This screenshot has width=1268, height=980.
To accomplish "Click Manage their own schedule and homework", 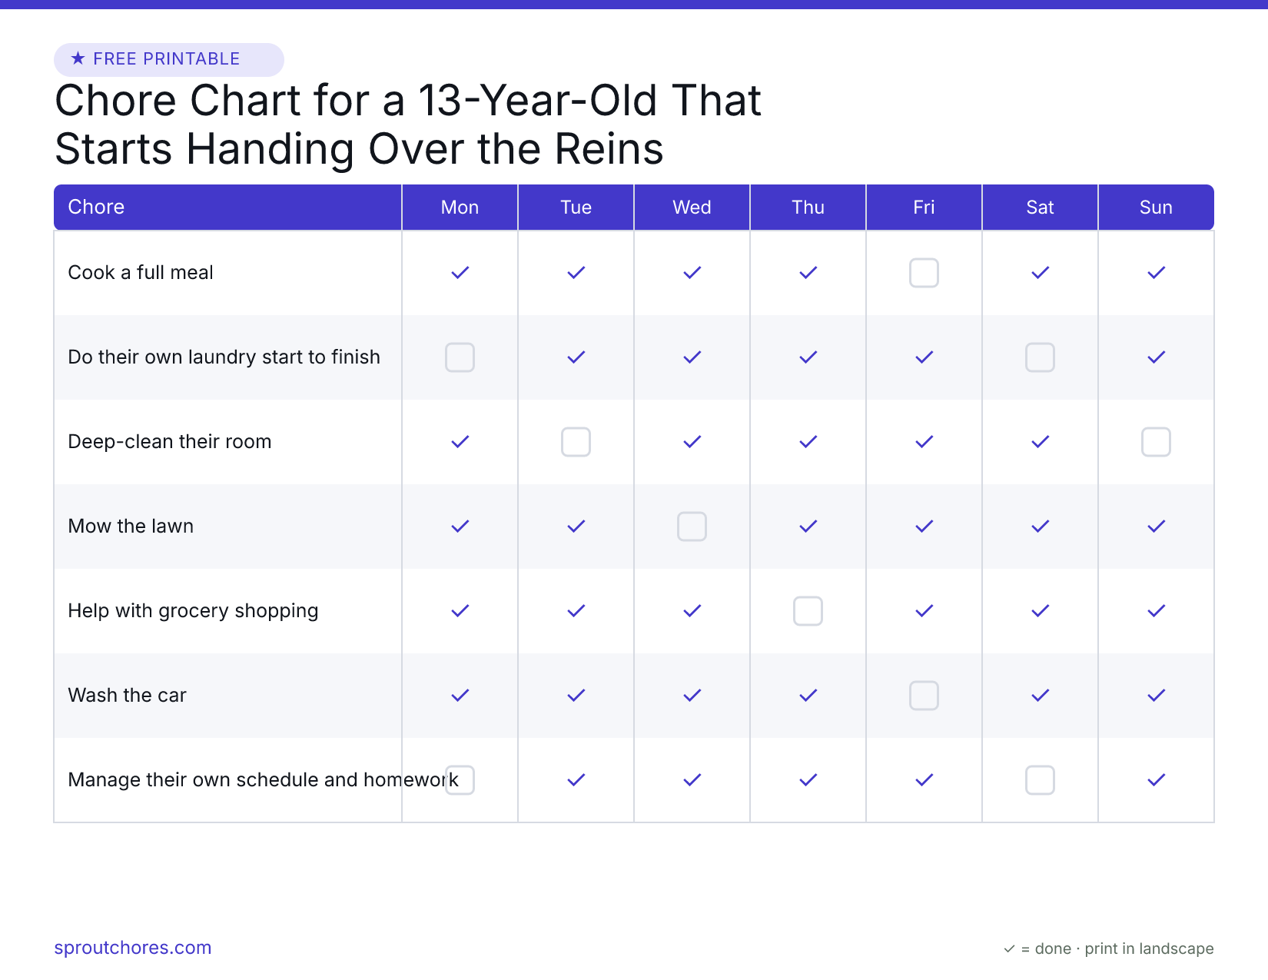I will 263,780.
